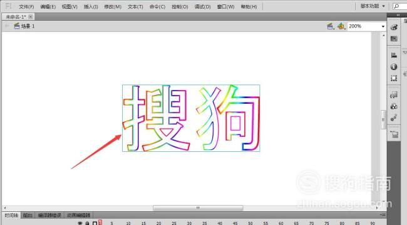Viewport: 407px width, 225px height.
Task: Open the 文本(T) menu
Action: click(x=135, y=6)
